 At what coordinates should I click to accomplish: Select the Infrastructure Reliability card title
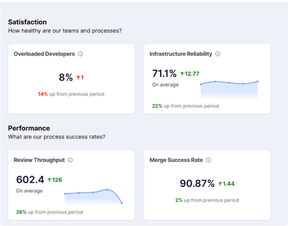point(181,54)
